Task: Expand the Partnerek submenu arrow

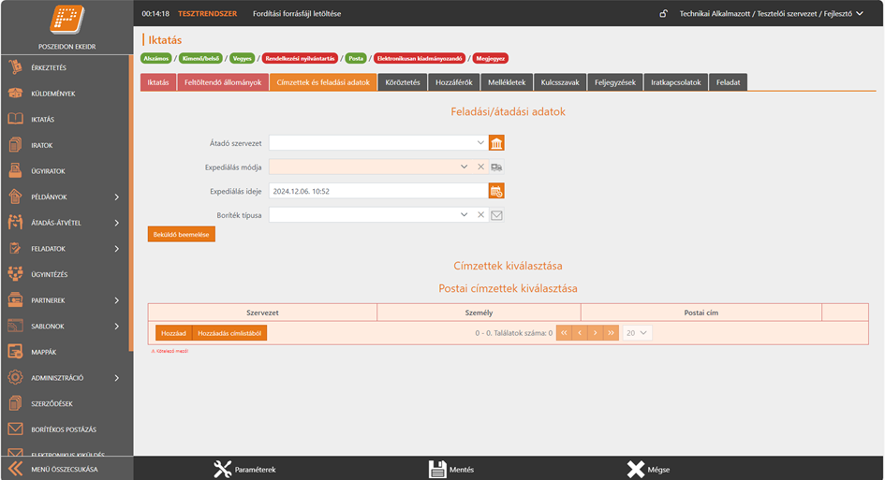Action: coord(117,300)
